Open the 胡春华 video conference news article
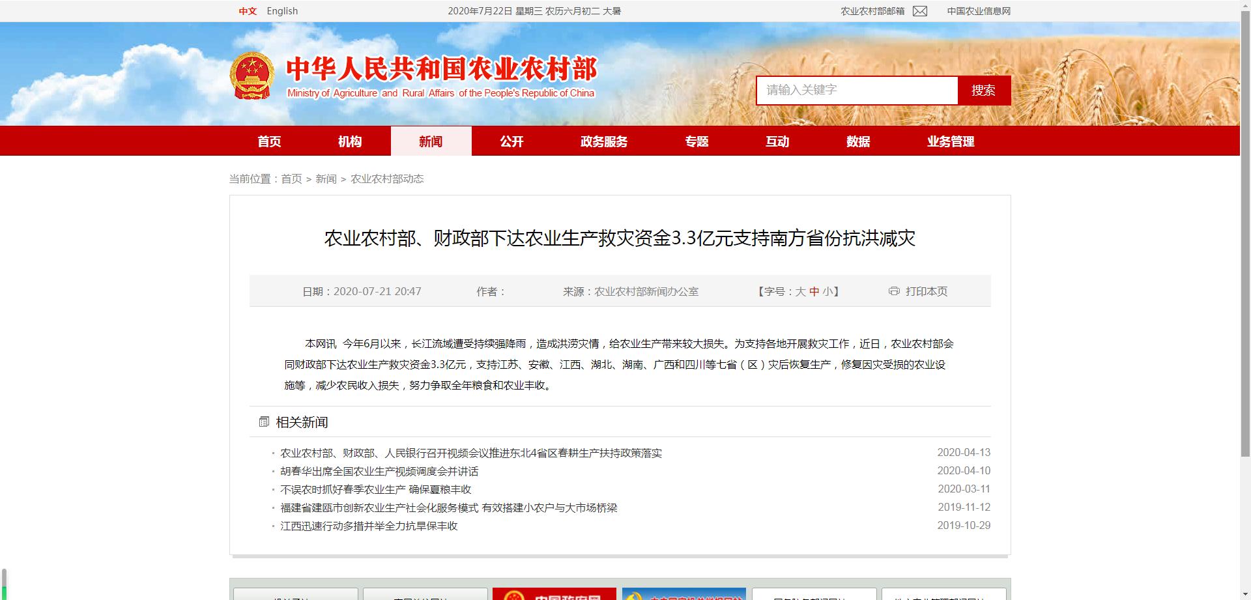The image size is (1251, 600). click(379, 471)
